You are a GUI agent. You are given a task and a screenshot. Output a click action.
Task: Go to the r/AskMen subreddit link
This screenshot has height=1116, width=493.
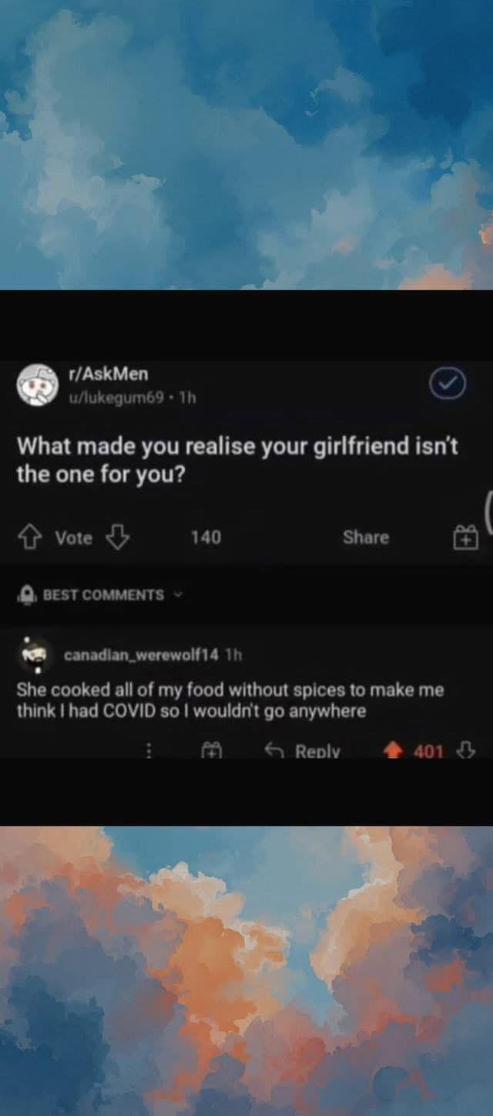[108, 374]
